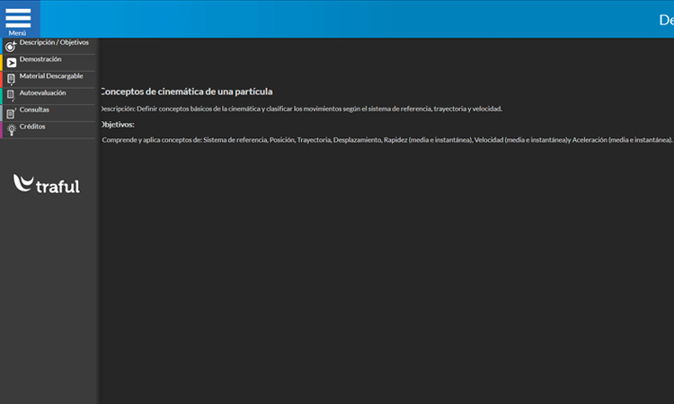The height and width of the screenshot is (404, 674).
Task: Click the yellow color strip beside Demostración
Action: (2, 62)
